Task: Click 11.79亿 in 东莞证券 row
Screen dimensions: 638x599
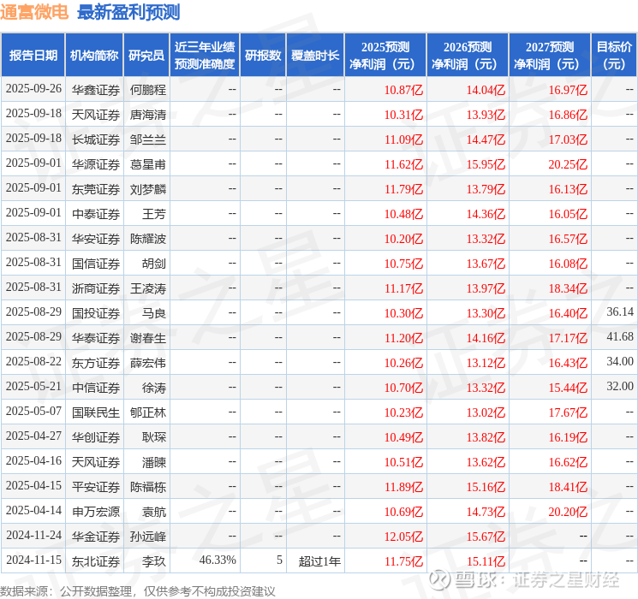Action: [x=403, y=189]
